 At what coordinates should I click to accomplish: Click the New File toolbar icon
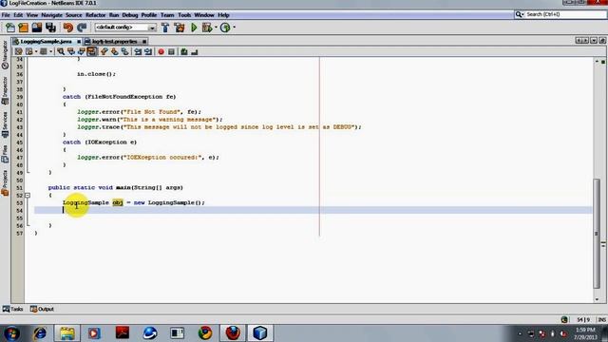10,28
